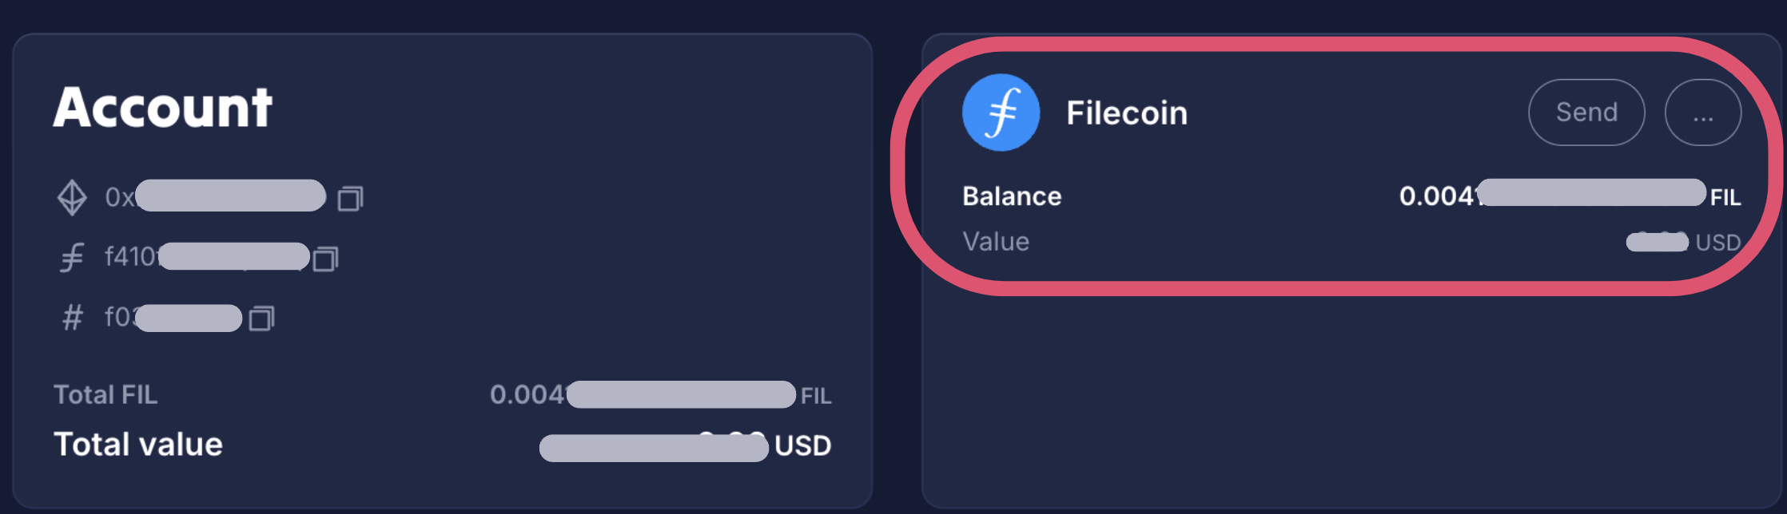
Task: Click the Filecoin currency symbol icon
Action: (x=72, y=257)
